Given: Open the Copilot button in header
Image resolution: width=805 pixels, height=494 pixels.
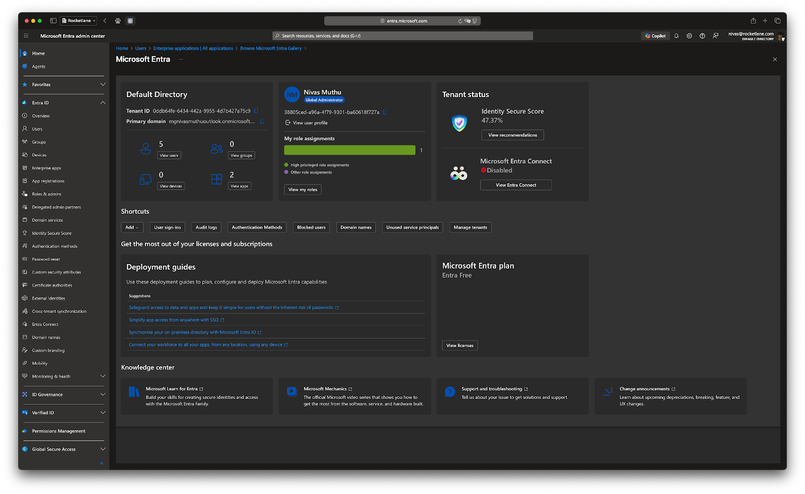Looking at the screenshot, I should 656,36.
